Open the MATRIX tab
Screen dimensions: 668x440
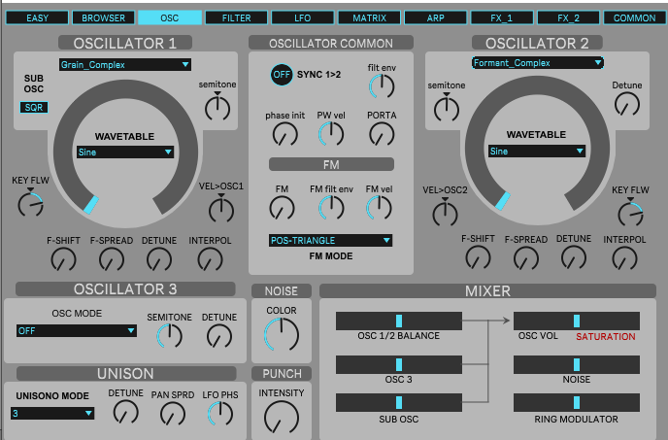click(x=369, y=17)
